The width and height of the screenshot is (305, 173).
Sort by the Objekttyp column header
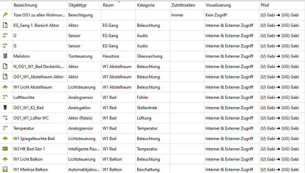(x=78, y=5)
